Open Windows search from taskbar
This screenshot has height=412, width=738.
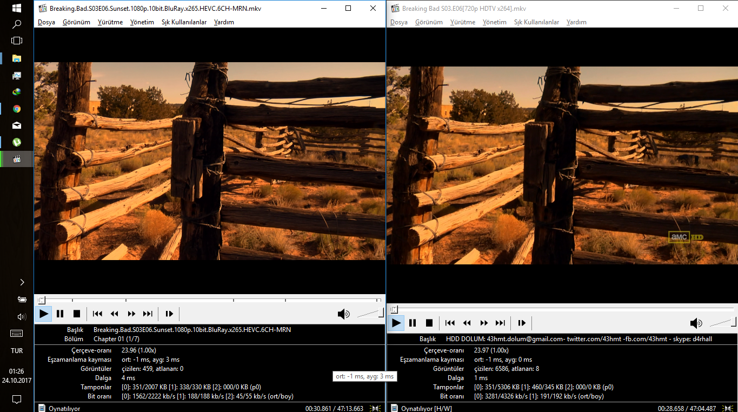pyautogui.click(x=17, y=24)
